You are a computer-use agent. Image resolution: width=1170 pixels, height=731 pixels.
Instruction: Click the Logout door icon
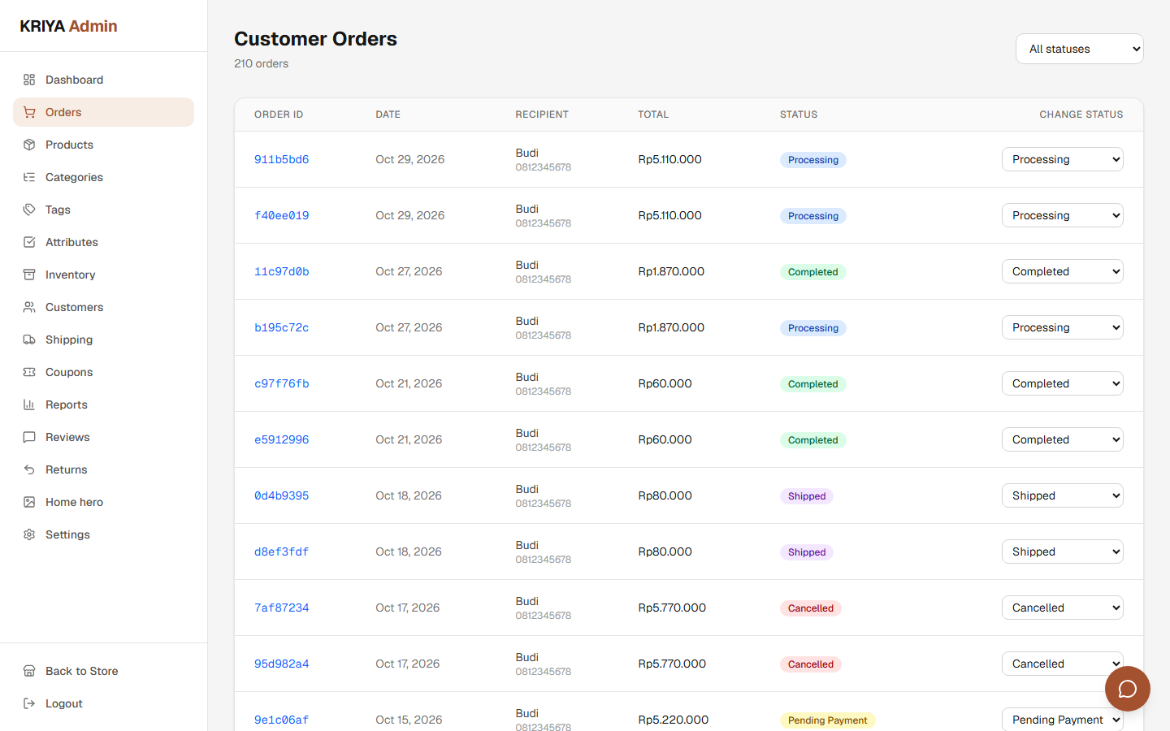coord(29,703)
